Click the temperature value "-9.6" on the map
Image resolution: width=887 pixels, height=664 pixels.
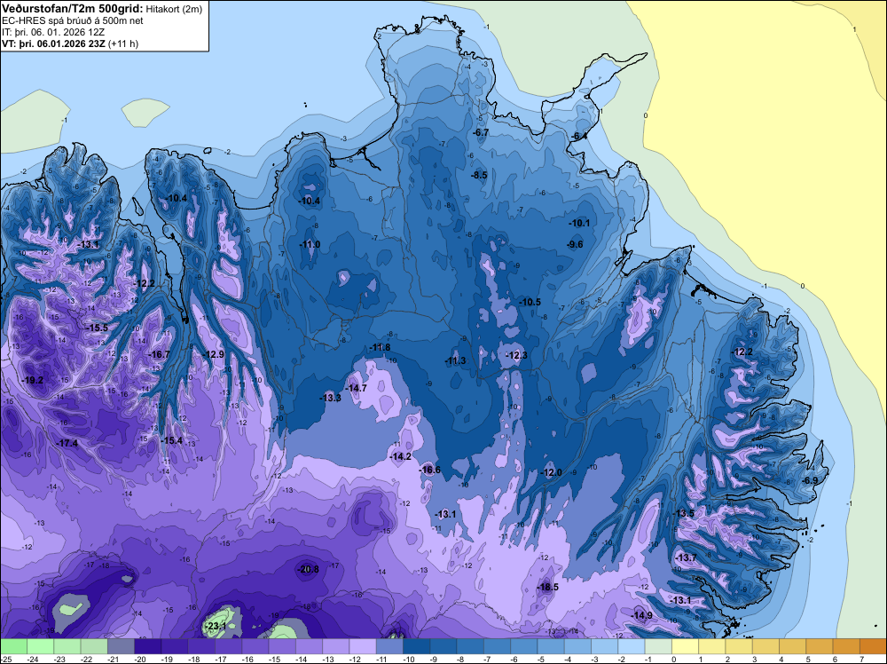[575, 244]
